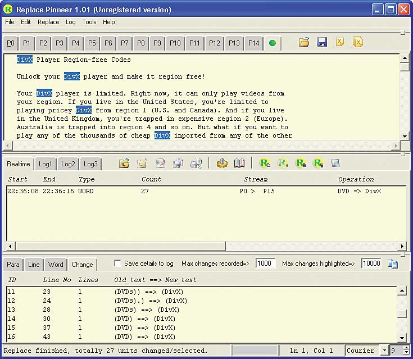Screen dimensions: 413x359
Task: Open the Tools menu
Action: tap(89, 22)
